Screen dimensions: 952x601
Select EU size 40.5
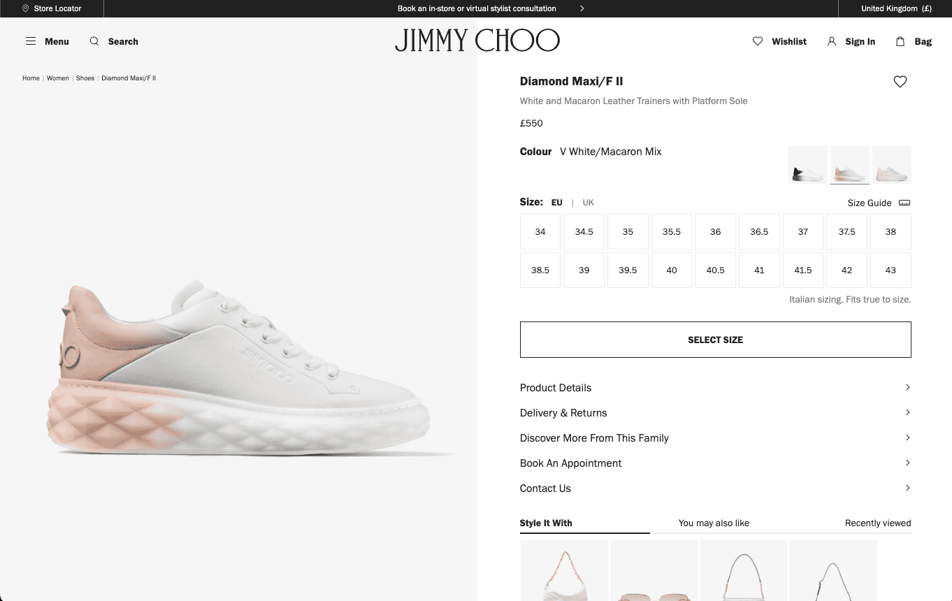(x=715, y=270)
